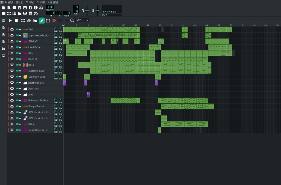This screenshot has width=281, height=185.
Task: Click the metronome icon
Action: 41,8
